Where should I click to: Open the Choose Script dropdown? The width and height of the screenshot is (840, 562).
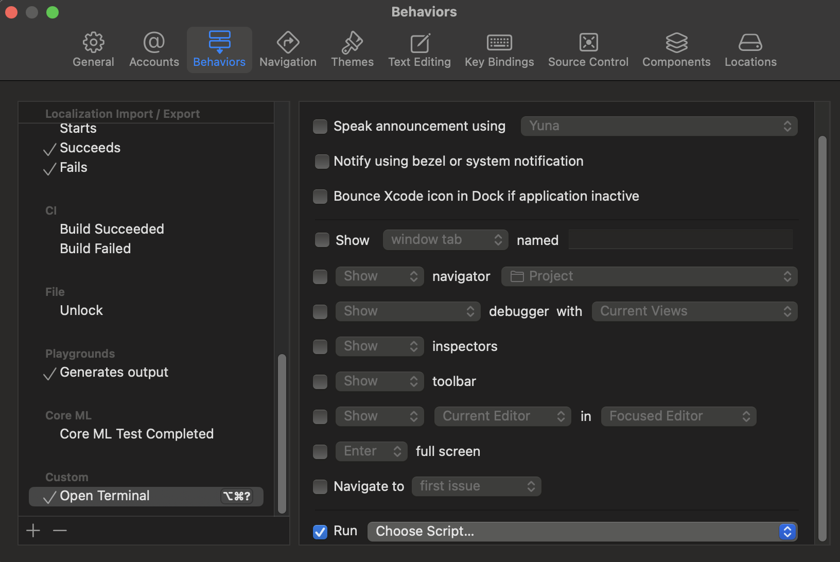click(x=582, y=532)
